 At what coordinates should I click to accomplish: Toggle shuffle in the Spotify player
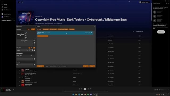[79, 89]
